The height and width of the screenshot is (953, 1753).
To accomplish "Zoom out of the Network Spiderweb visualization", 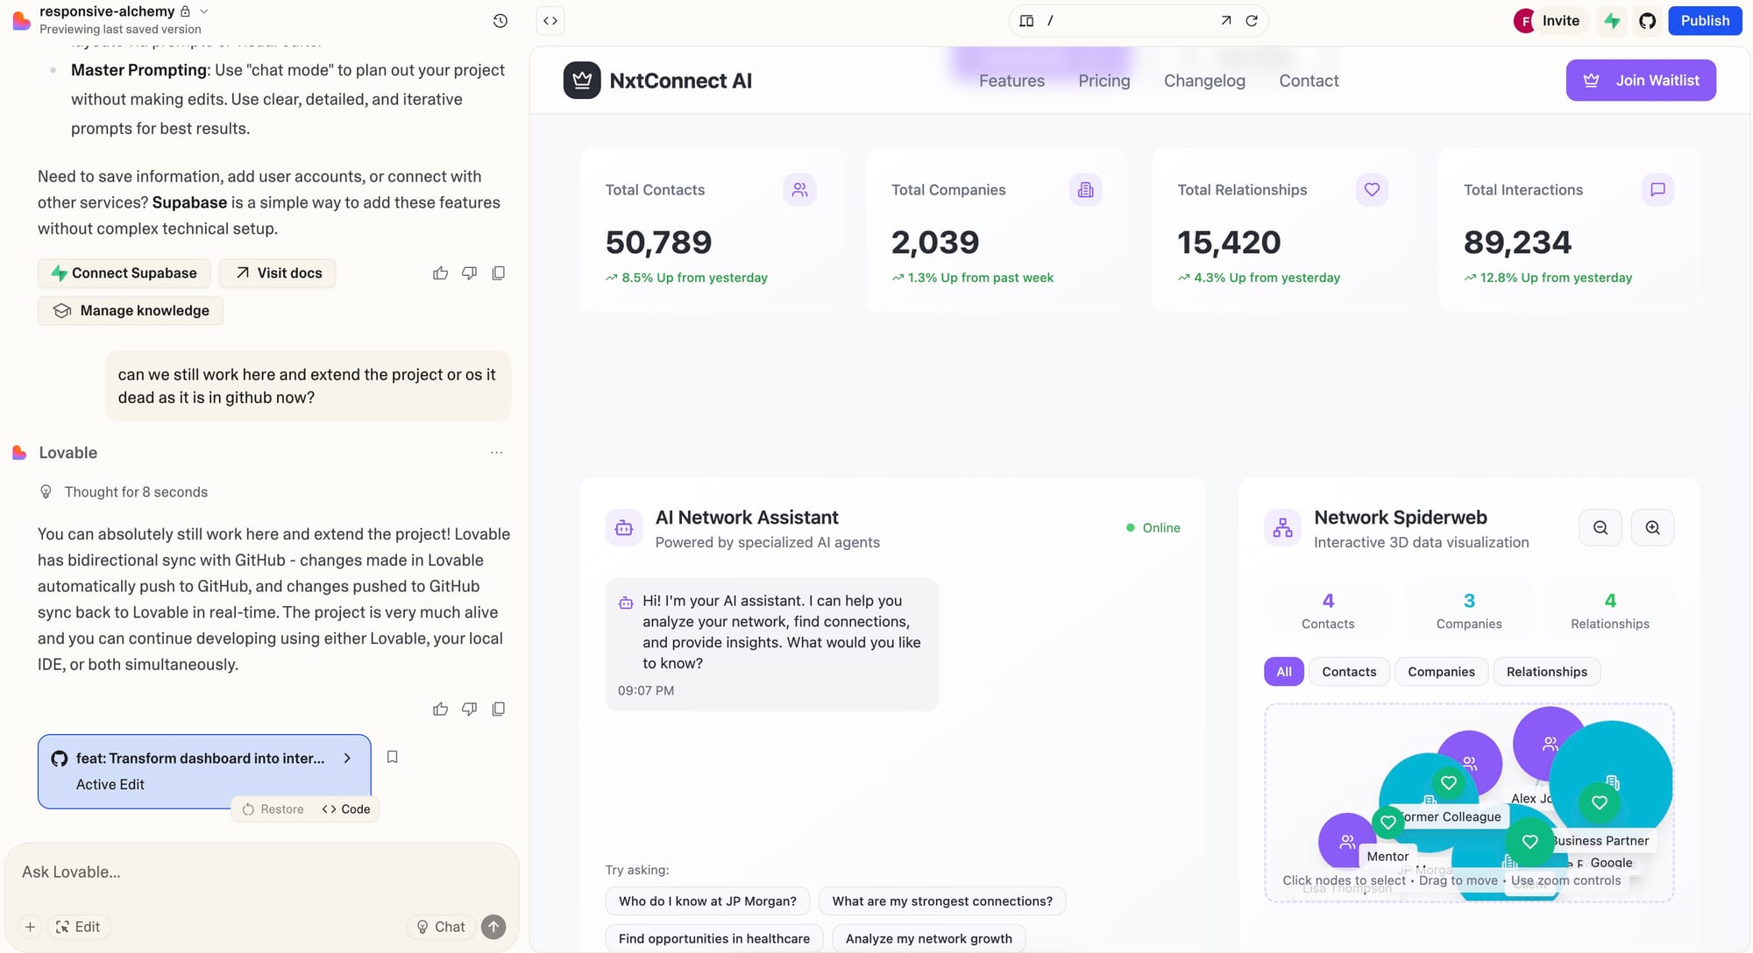I will 1600,527.
